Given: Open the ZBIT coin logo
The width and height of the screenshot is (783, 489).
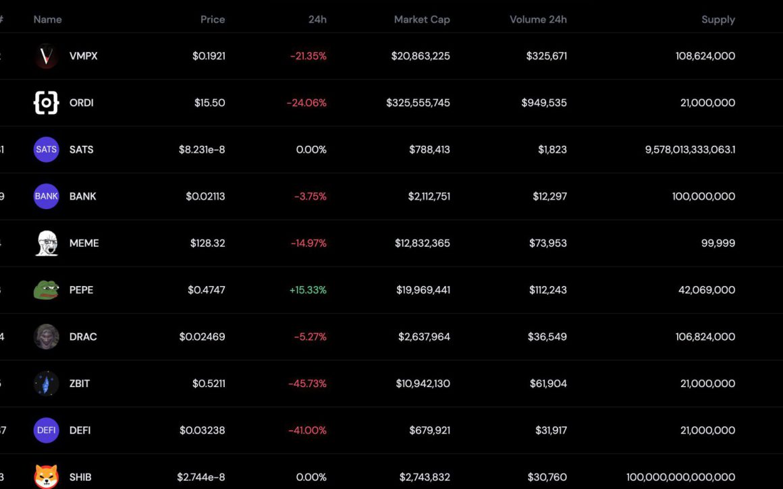Looking at the screenshot, I should pyautogui.click(x=46, y=383).
